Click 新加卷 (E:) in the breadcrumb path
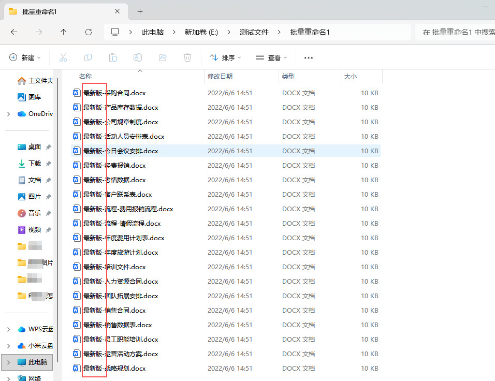The height and width of the screenshot is (381, 495). pyautogui.click(x=201, y=32)
